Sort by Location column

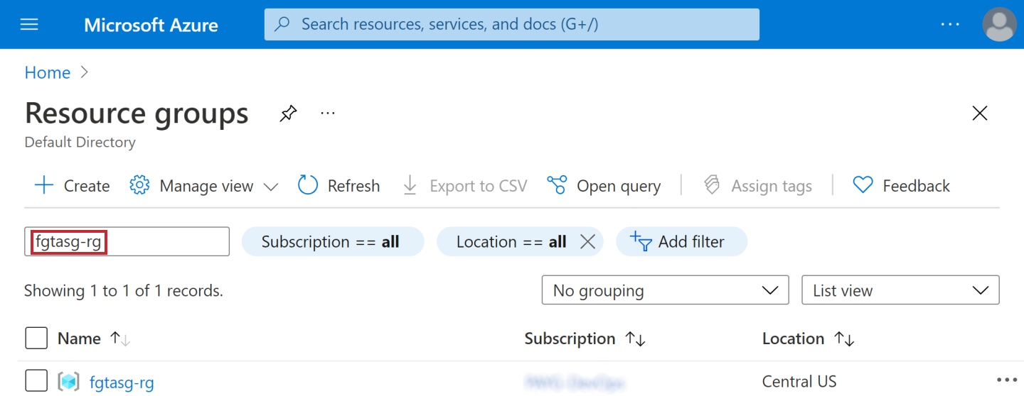tap(793, 339)
